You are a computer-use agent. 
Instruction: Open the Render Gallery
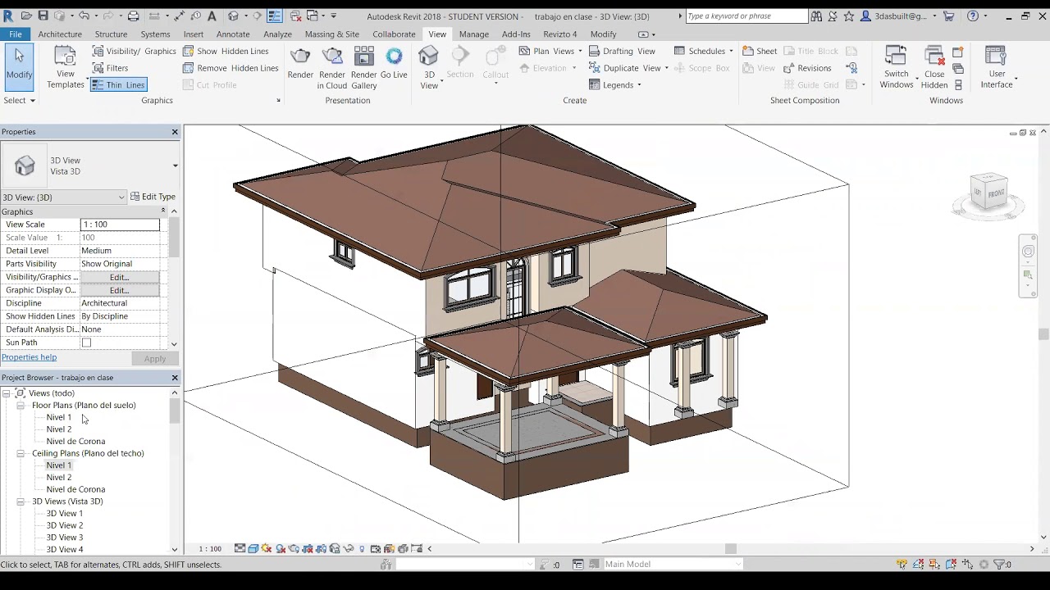tap(363, 67)
